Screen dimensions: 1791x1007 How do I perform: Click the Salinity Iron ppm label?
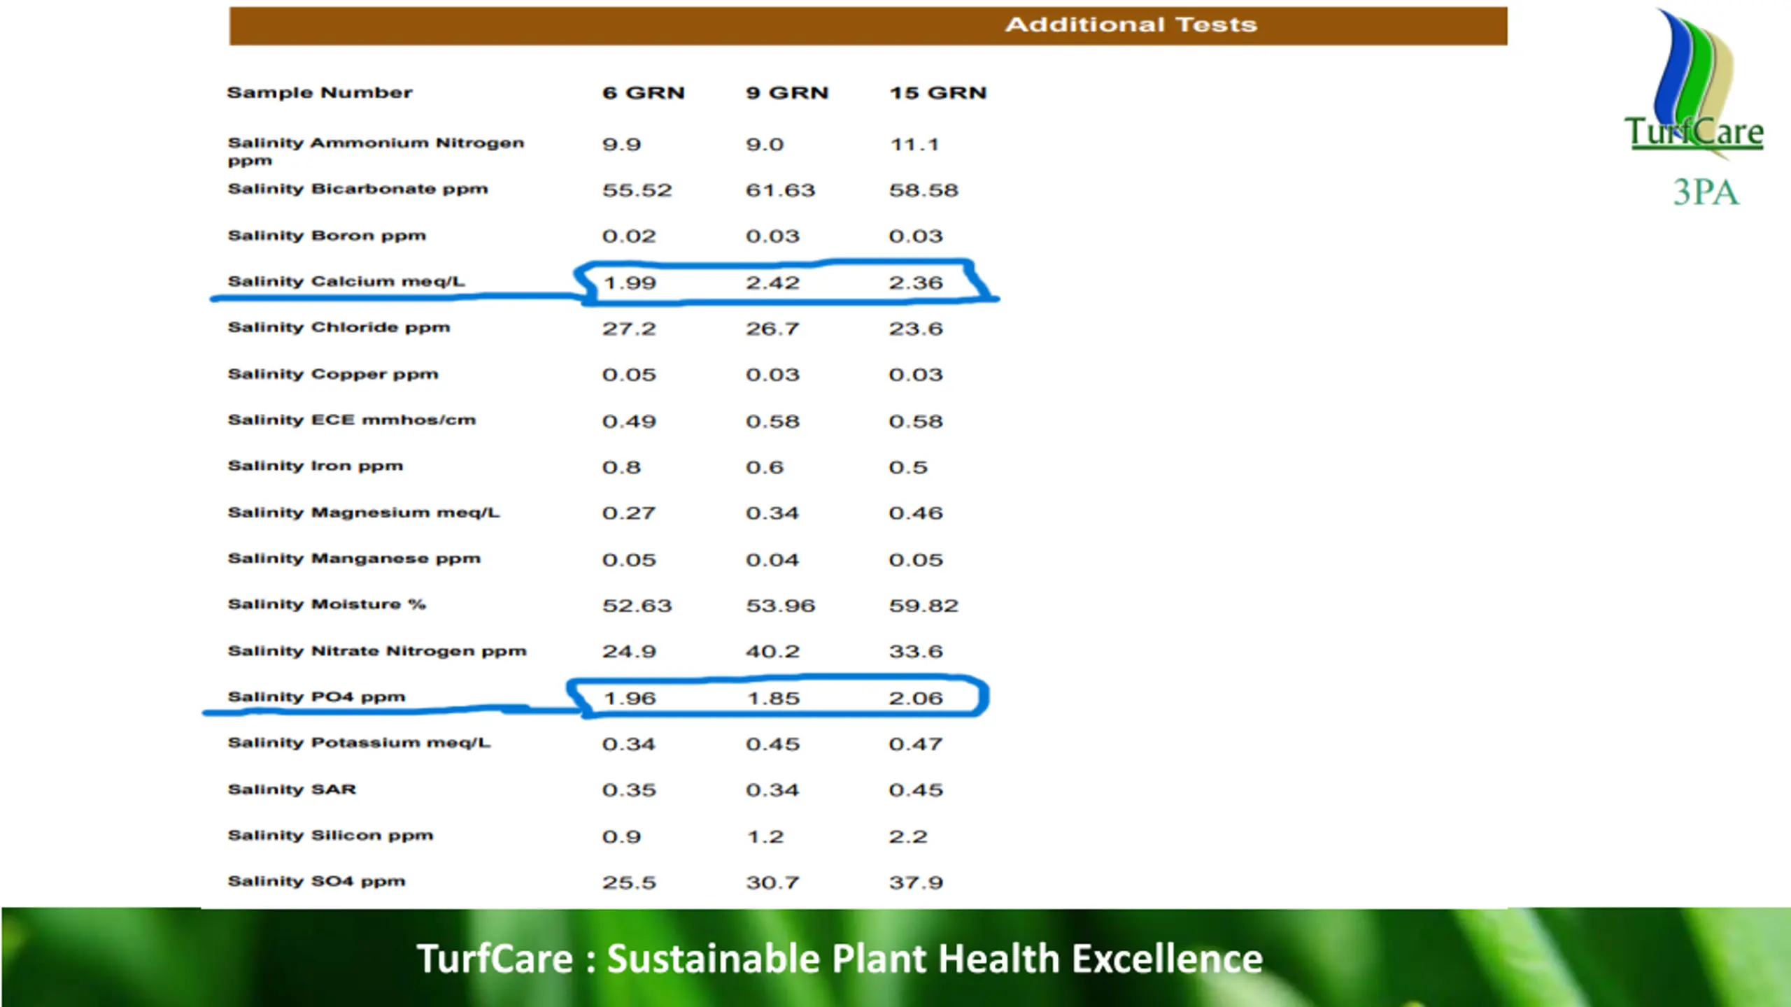(316, 466)
